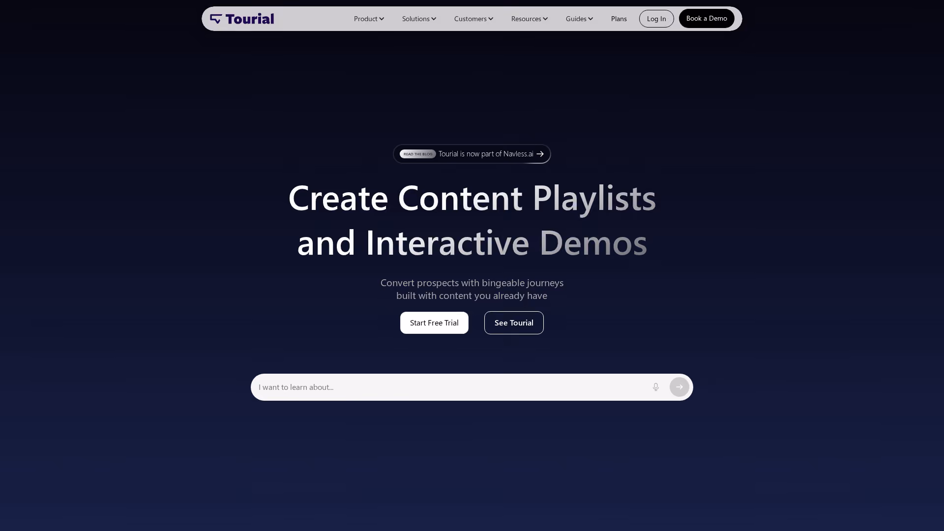Open 'Tourial is now part of Navless.ai' announcement

[472, 154]
